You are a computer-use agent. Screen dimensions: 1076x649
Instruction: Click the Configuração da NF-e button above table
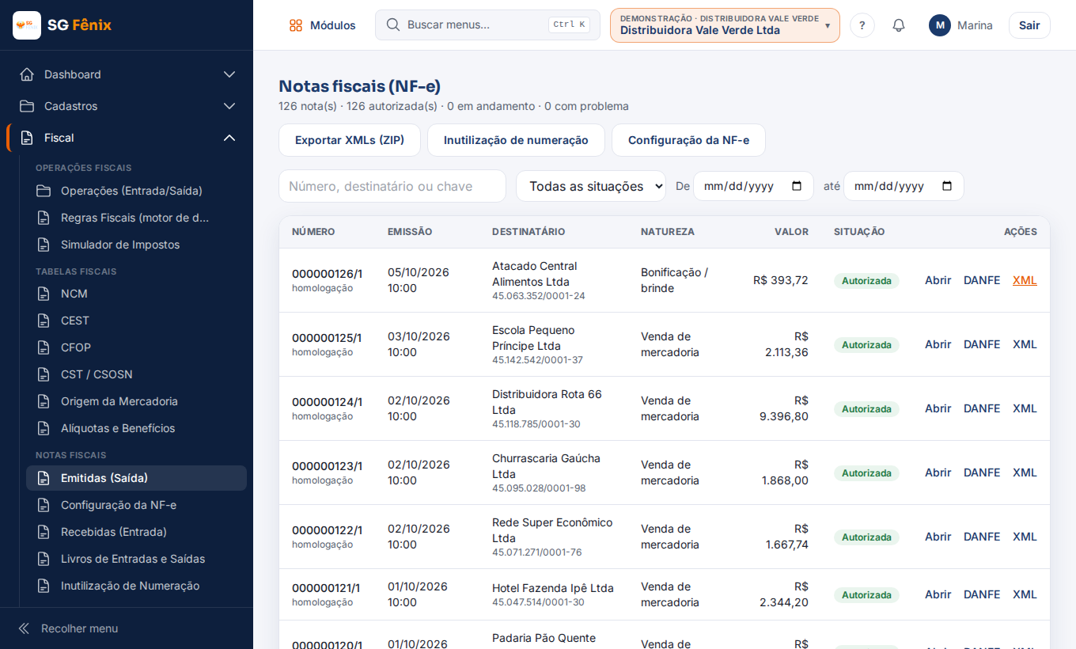[688, 140]
